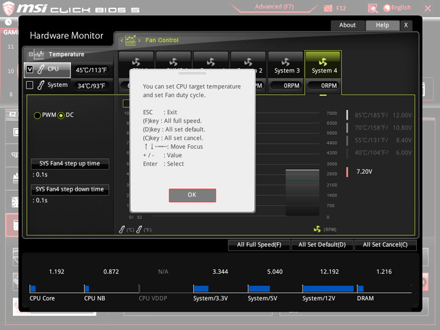440x330 pixels.
Task: Click the MSI dragon shield logo
Action: pos(9,8)
